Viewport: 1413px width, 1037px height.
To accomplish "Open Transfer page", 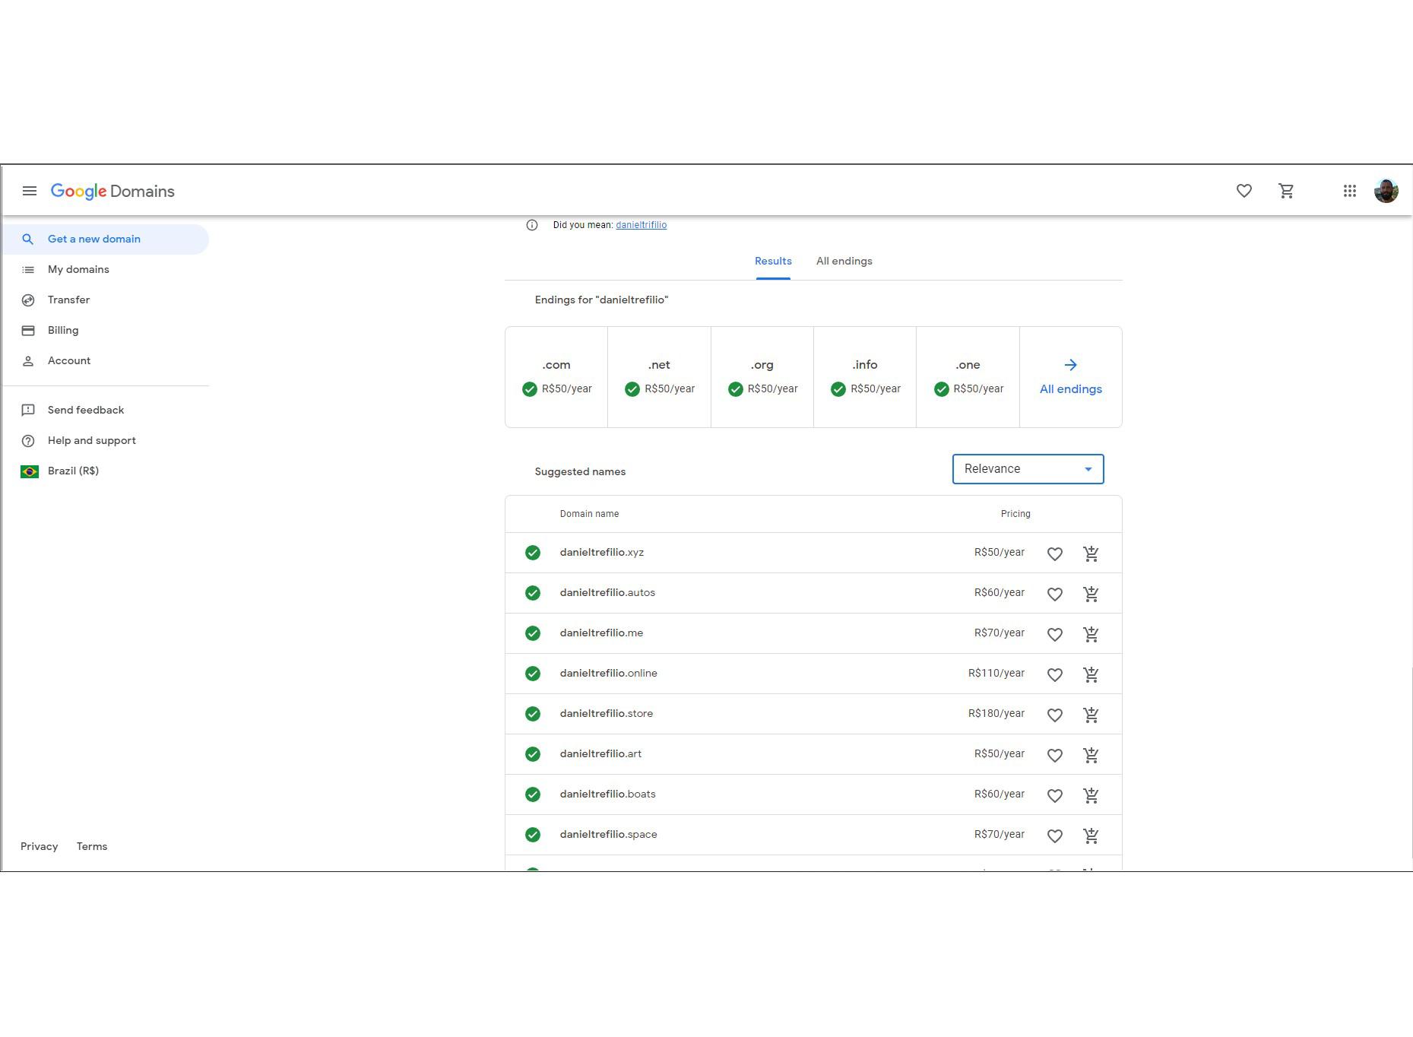I will (x=105, y=300).
